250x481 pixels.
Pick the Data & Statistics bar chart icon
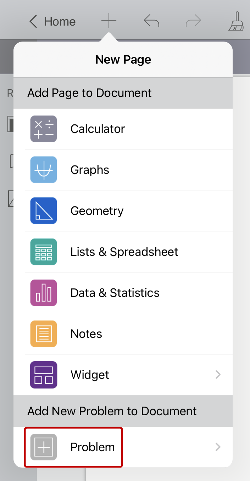[x=44, y=293]
